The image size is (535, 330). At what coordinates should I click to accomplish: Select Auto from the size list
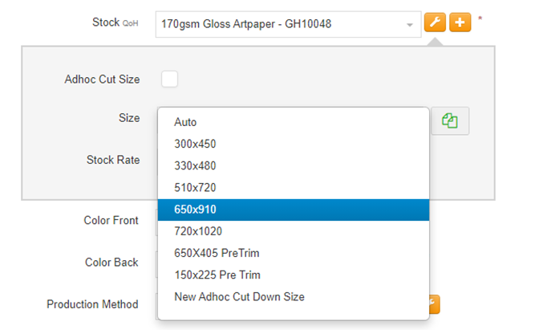click(x=185, y=122)
